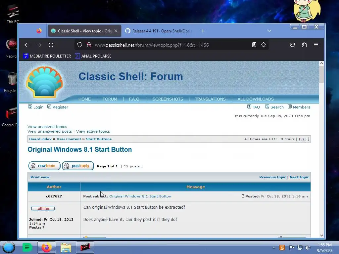Open ALL DOWNLOADS navigation item
This screenshot has height=254, width=339.
(x=256, y=99)
